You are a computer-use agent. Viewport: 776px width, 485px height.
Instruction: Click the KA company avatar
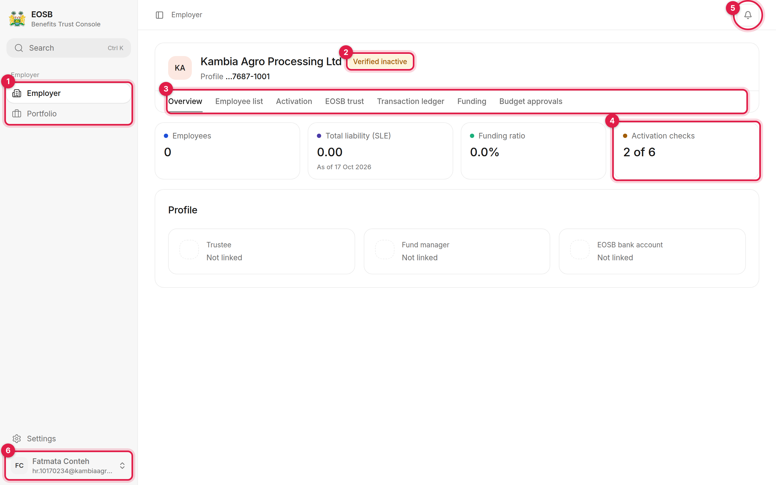(180, 68)
